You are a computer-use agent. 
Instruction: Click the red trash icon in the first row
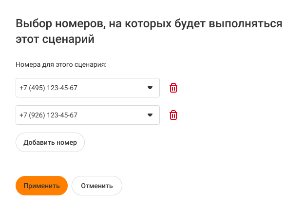point(173,88)
